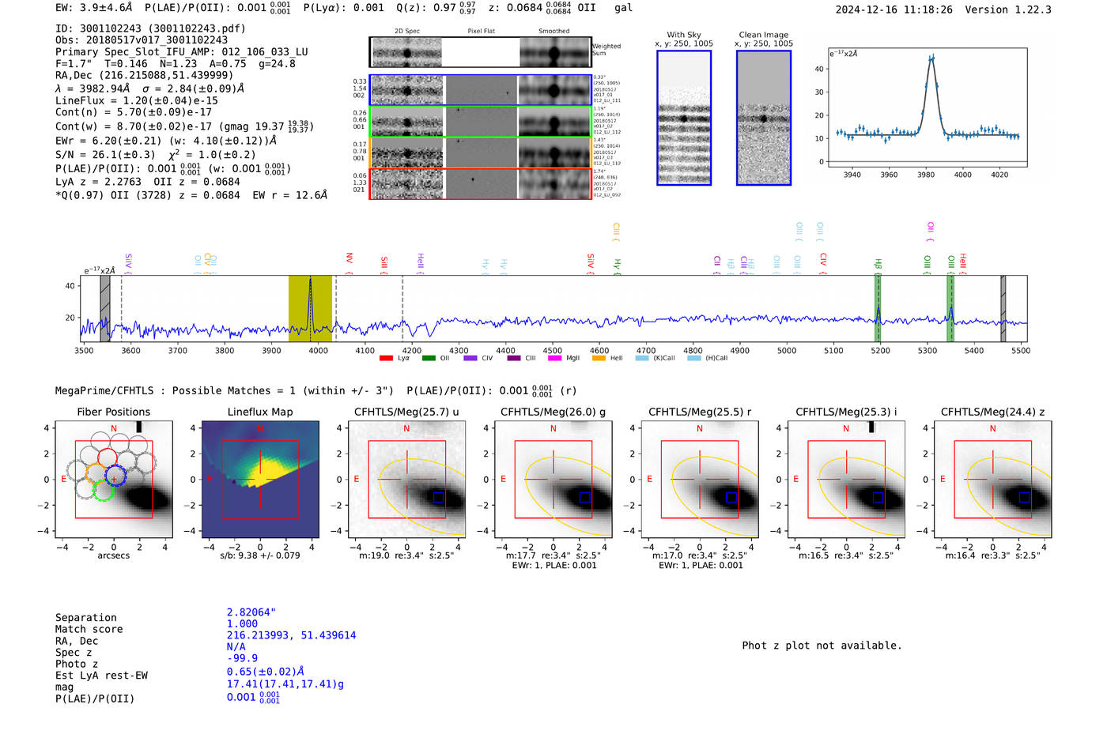Click the (K)CaII legend swatch

pos(642,358)
